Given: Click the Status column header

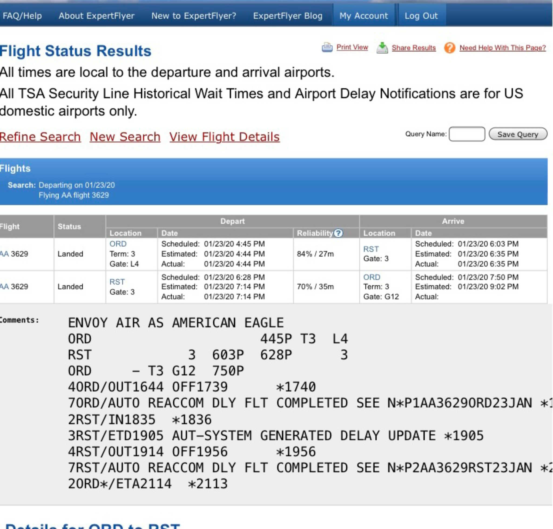Looking at the screenshot, I should 69,227.
